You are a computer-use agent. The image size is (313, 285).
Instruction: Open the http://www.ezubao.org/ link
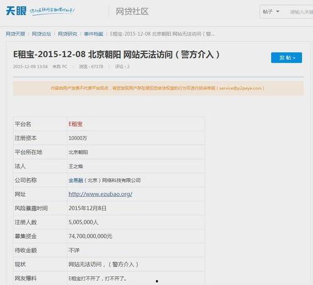pyautogui.click(x=100, y=194)
